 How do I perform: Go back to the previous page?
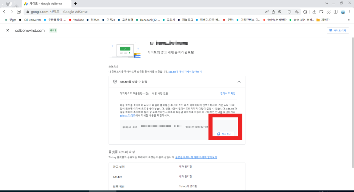click(4, 12)
